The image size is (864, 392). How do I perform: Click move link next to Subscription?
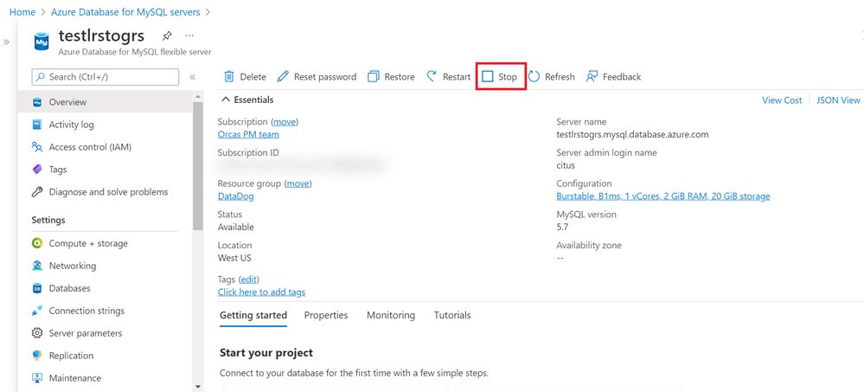(x=285, y=122)
